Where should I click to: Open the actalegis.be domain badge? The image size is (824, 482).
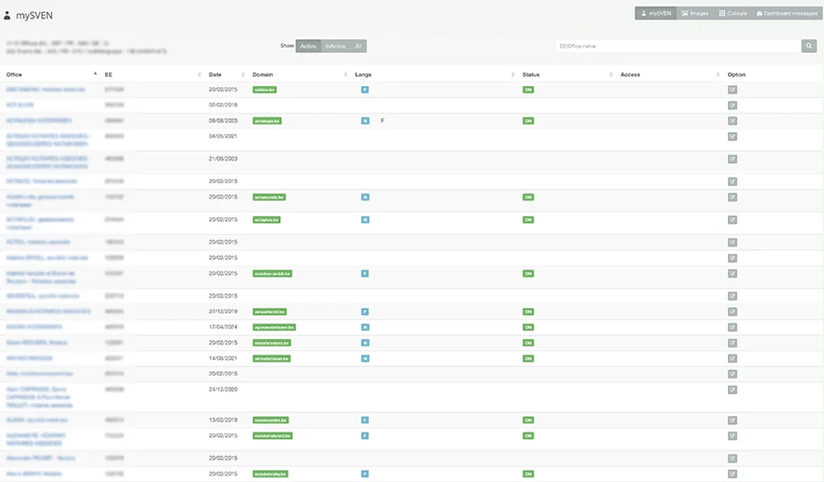pyautogui.click(x=267, y=121)
